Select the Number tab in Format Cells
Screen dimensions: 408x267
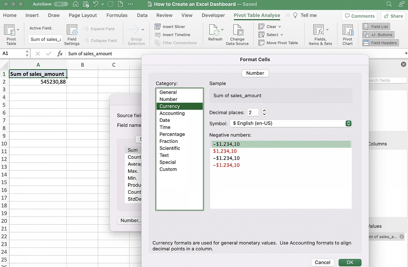pos(255,73)
